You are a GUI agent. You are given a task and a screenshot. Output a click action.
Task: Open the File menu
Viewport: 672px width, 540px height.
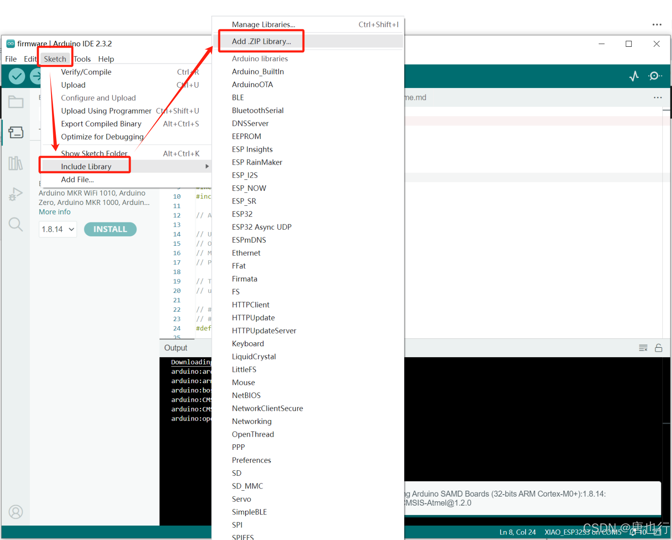[x=11, y=59]
